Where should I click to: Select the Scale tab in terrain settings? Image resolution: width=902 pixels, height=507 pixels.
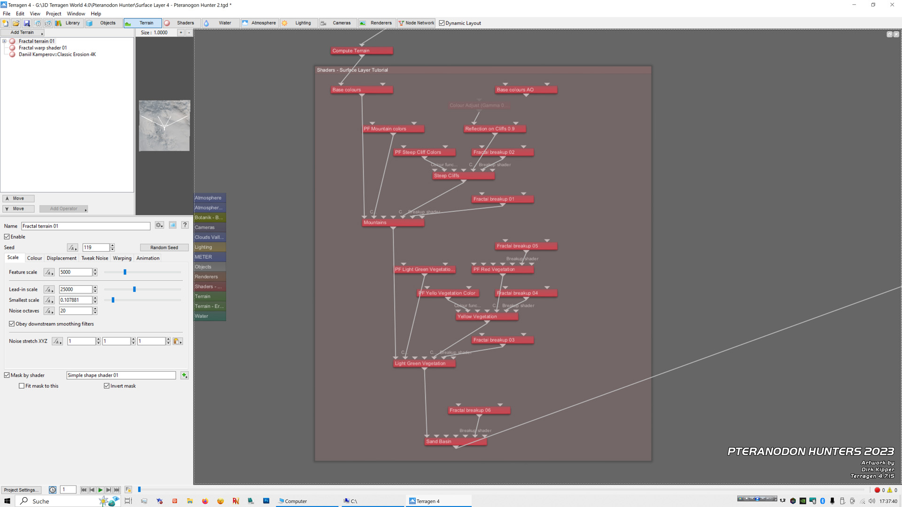13,258
